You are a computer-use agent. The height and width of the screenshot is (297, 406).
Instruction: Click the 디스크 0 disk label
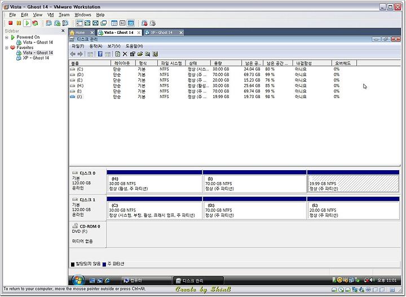(x=87, y=181)
